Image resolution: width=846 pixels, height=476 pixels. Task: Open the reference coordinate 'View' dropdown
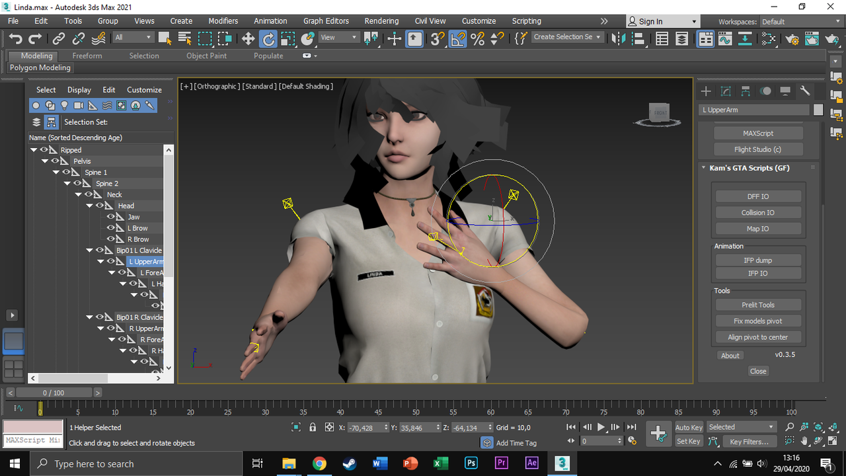click(339, 38)
